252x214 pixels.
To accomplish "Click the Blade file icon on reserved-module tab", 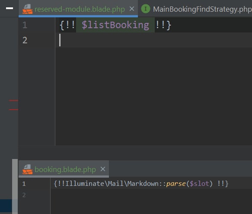I will point(28,9).
